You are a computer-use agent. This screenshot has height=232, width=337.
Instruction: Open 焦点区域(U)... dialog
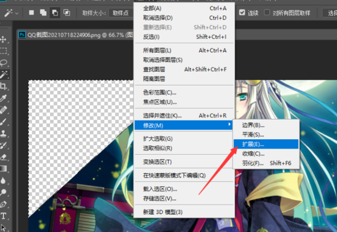pyautogui.click(x=184, y=102)
